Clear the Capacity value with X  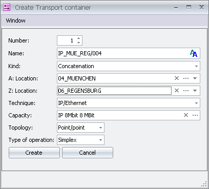pos(186,115)
